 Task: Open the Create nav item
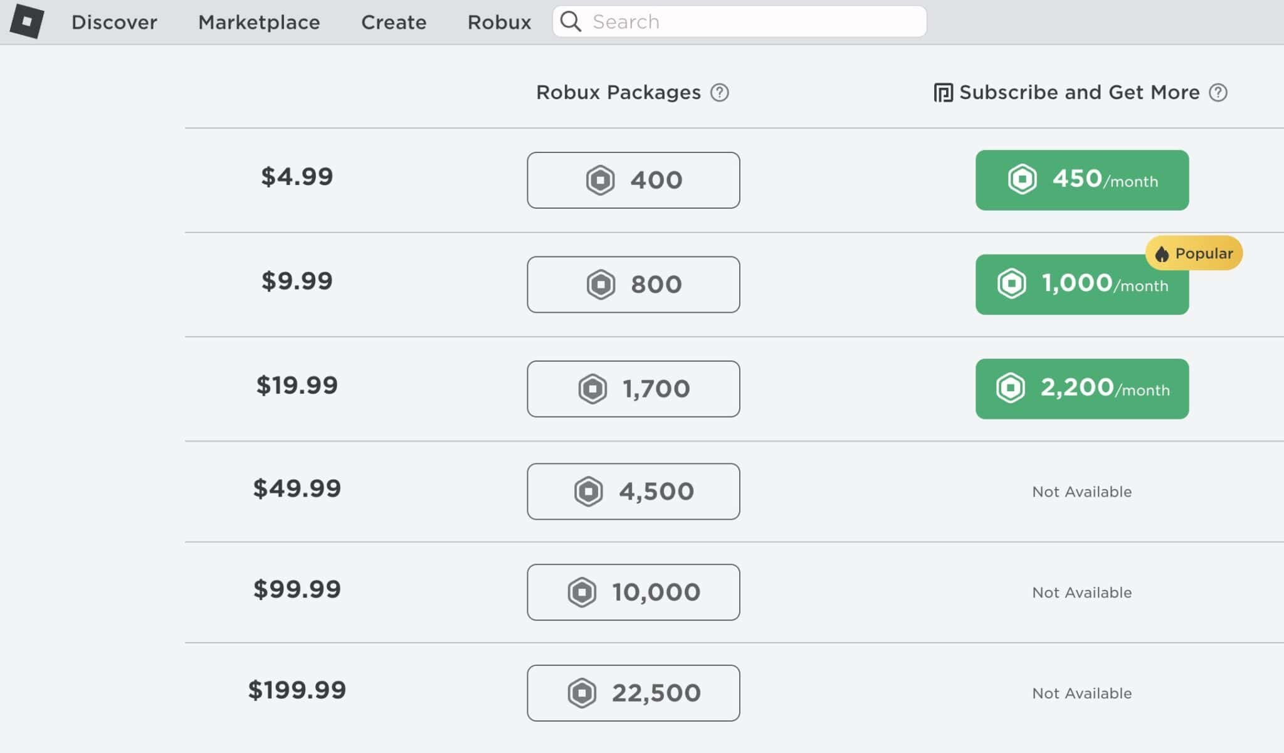(x=394, y=22)
